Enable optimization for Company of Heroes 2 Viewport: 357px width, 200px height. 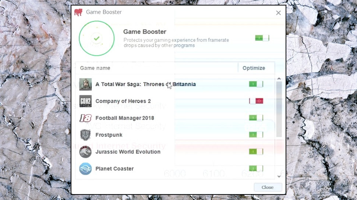pos(256,101)
